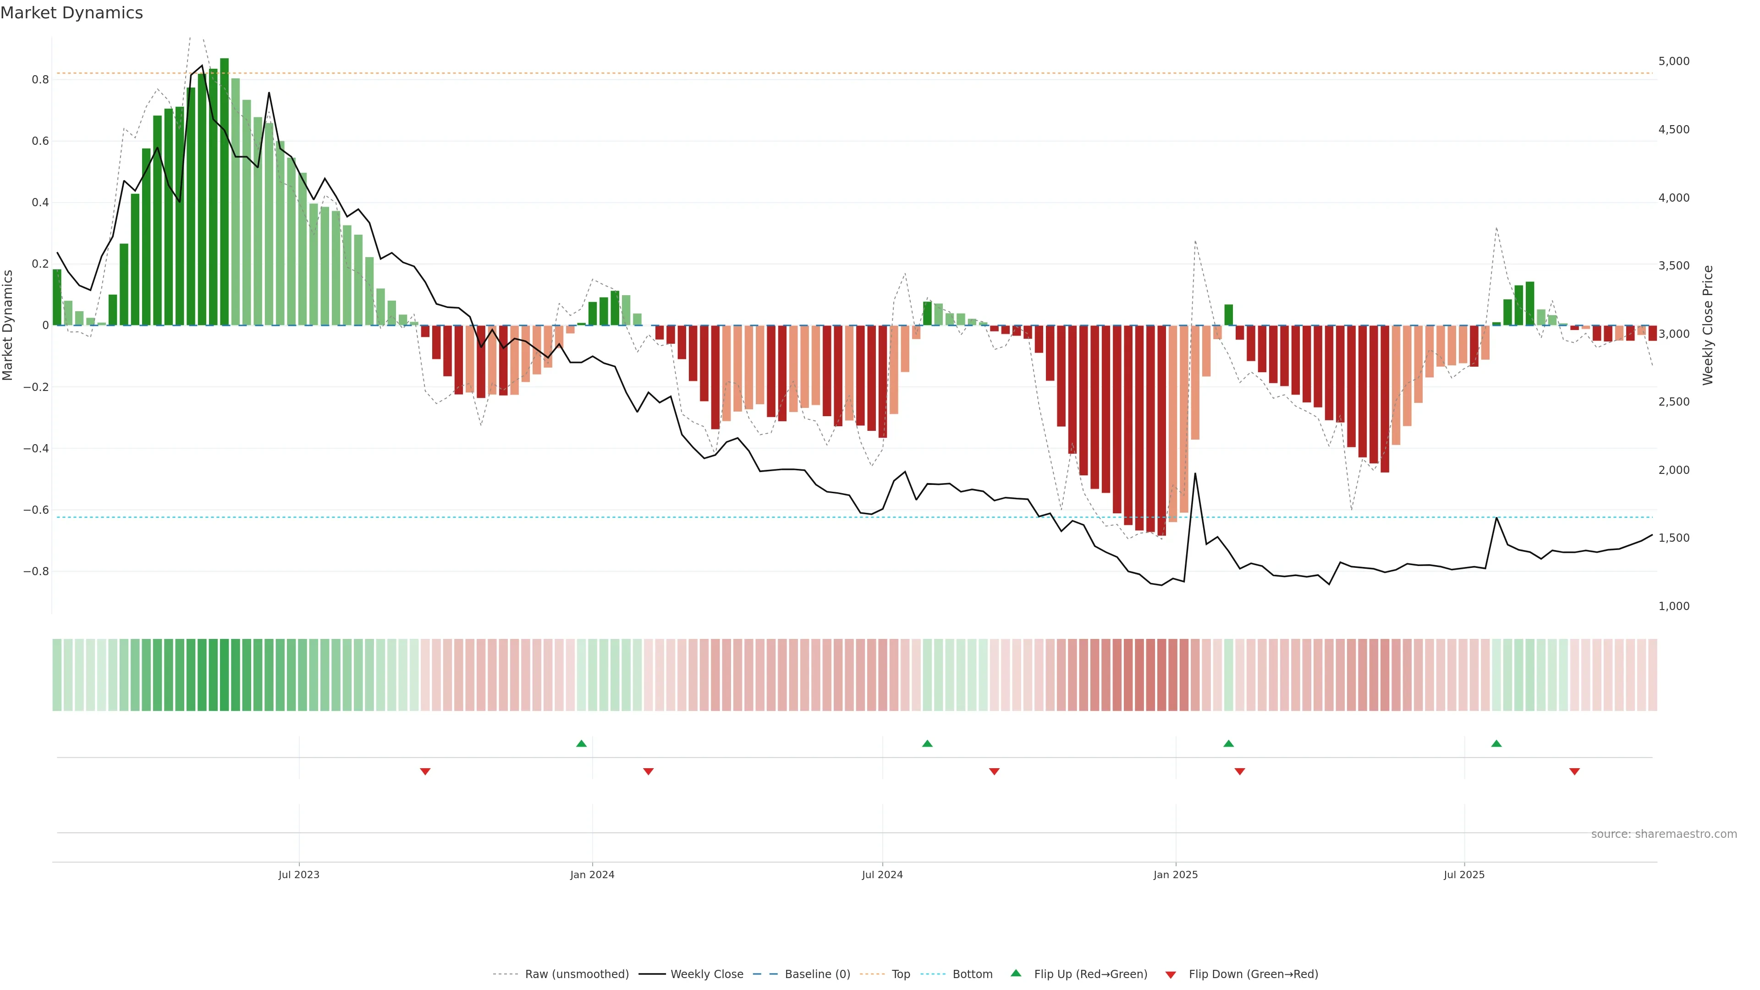Click the Jan 2025 x-axis label
Screen dimensions: 1760x990
1175,874
